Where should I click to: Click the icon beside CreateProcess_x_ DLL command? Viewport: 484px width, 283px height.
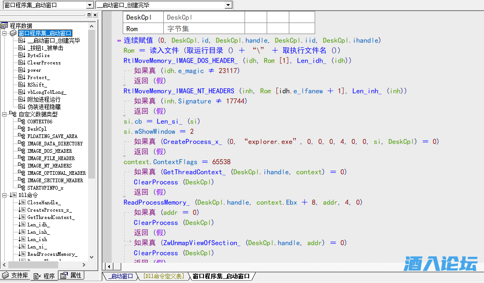point(21,210)
